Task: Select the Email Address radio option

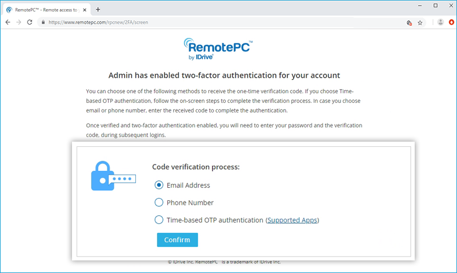Action: 159,185
